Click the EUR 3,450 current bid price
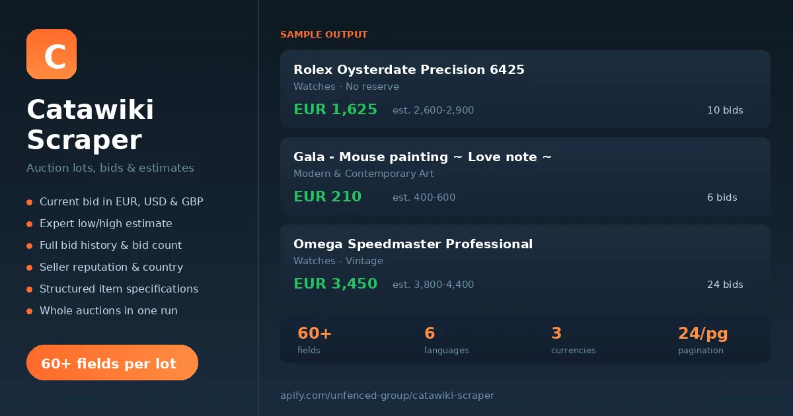The image size is (793, 416). [x=335, y=284]
